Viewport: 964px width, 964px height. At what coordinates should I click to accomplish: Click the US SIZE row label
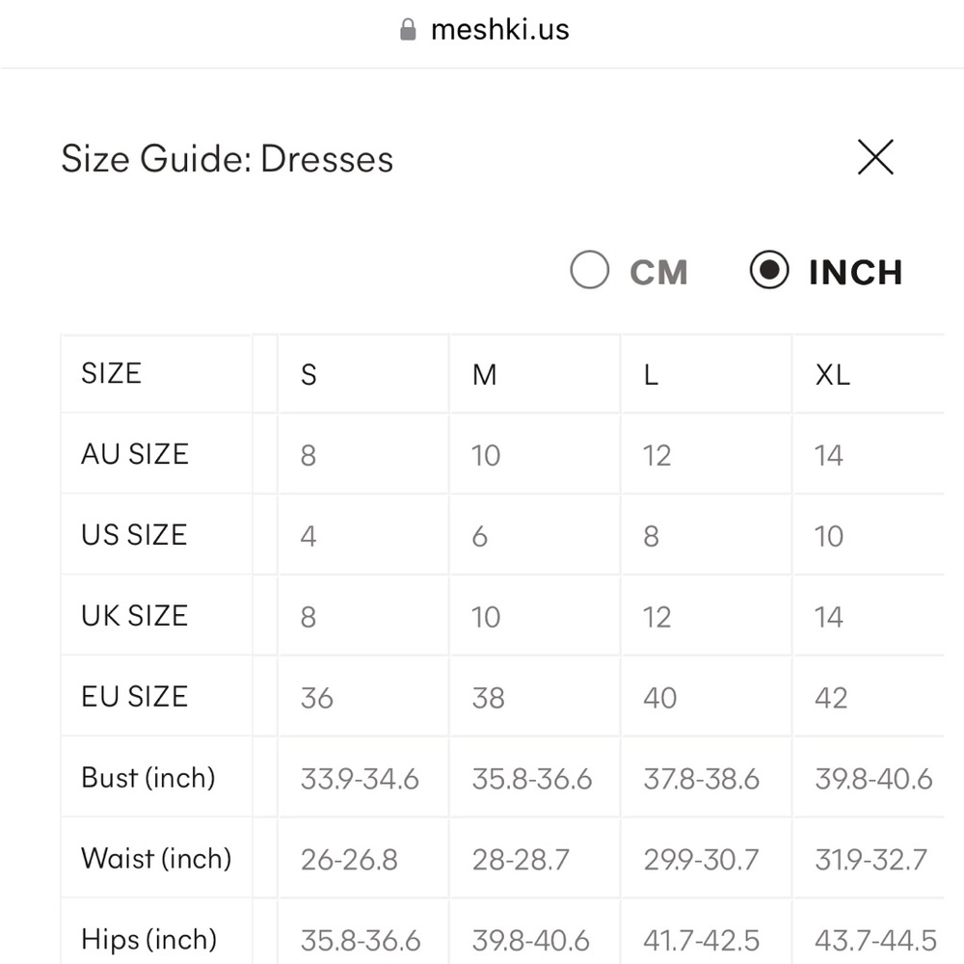pos(134,535)
